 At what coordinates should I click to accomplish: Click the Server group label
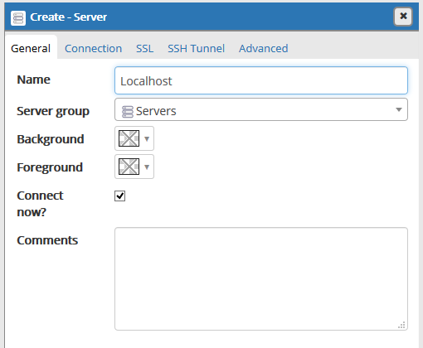(53, 111)
